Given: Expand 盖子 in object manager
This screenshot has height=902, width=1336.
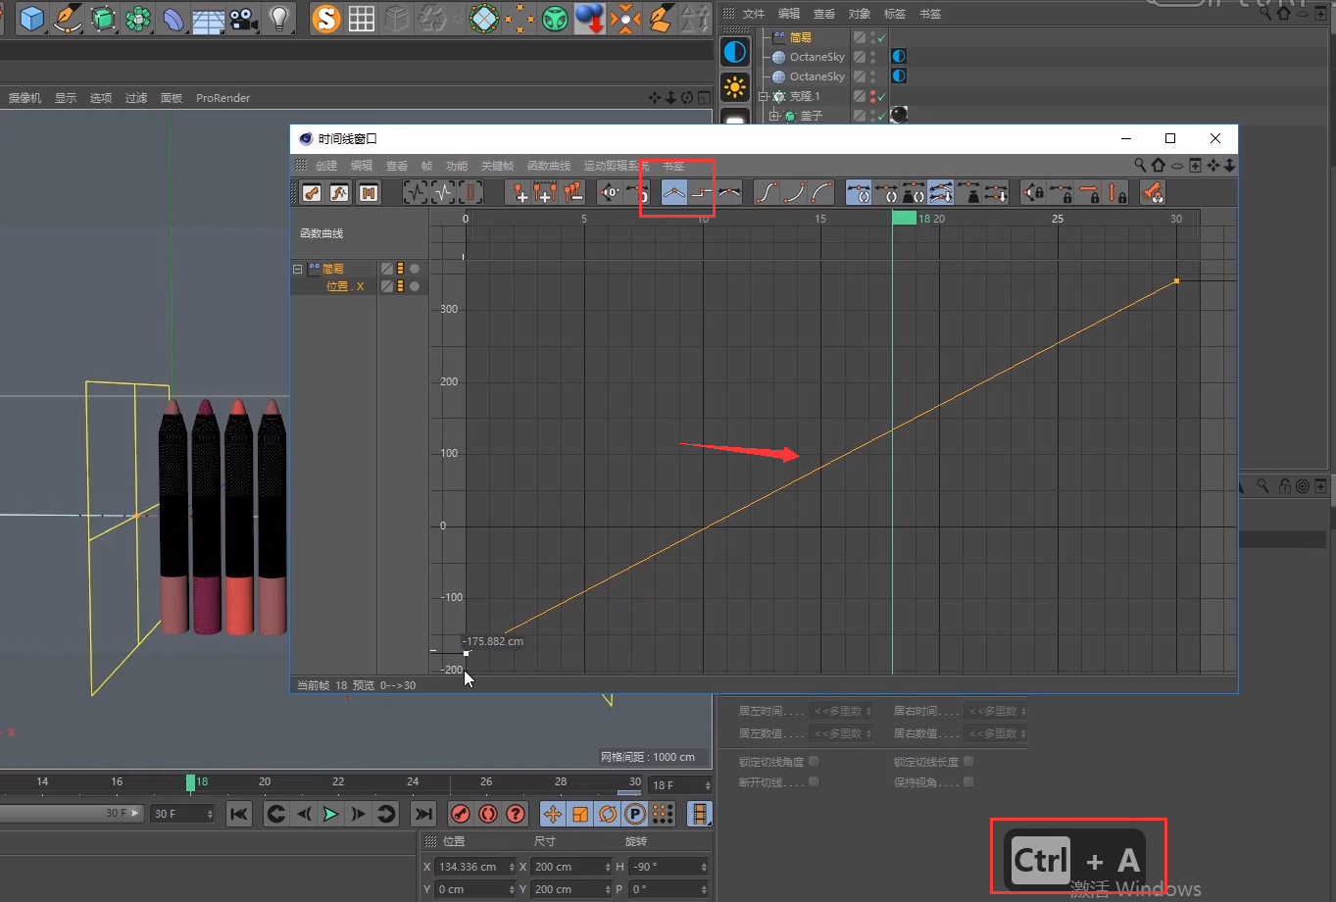Looking at the screenshot, I should pyautogui.click(x=773, y=116).
